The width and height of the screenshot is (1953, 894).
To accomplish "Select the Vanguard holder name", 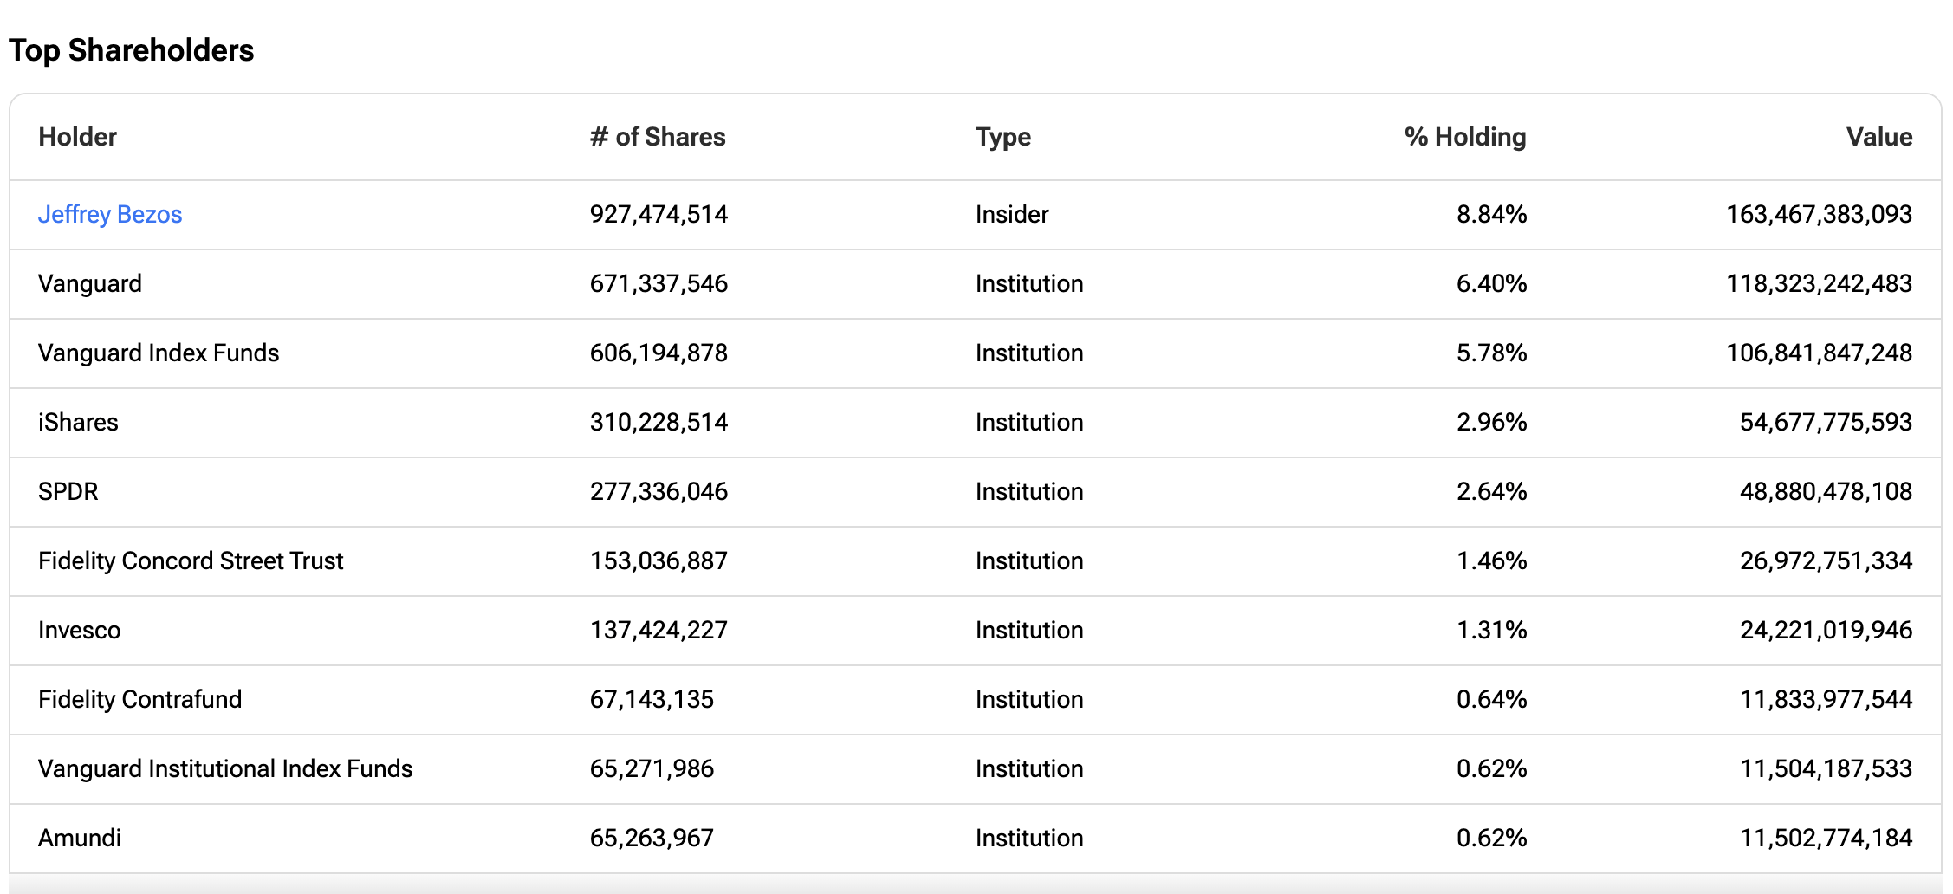I will pos(90,283).
